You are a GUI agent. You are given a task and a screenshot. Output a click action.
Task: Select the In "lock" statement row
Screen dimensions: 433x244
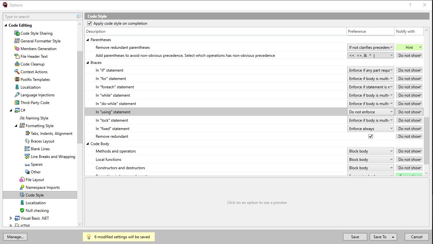pos(254,120)
